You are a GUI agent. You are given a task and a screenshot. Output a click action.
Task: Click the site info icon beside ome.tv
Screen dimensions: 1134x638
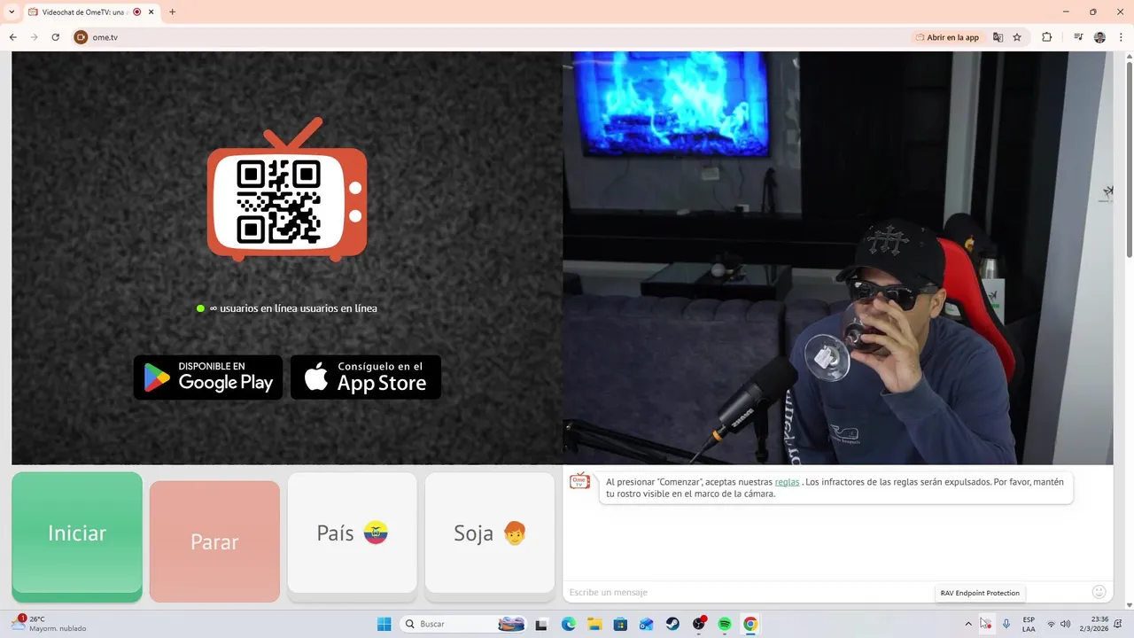(81, 37)
